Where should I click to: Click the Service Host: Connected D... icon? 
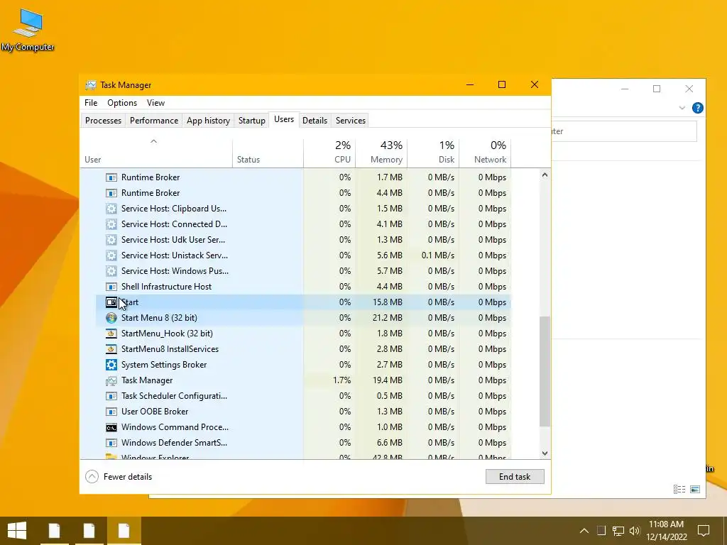111,224
